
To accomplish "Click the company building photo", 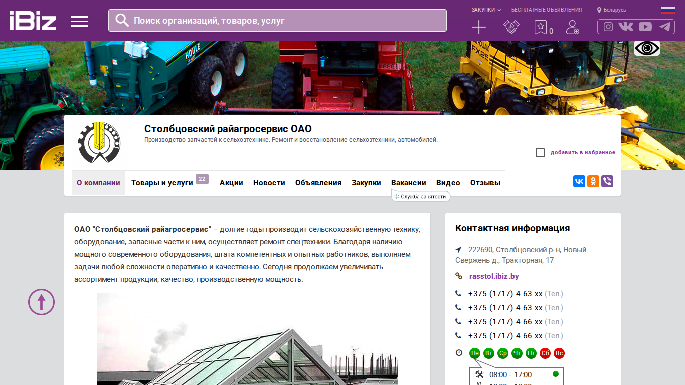I will click(x=247, y=339).
